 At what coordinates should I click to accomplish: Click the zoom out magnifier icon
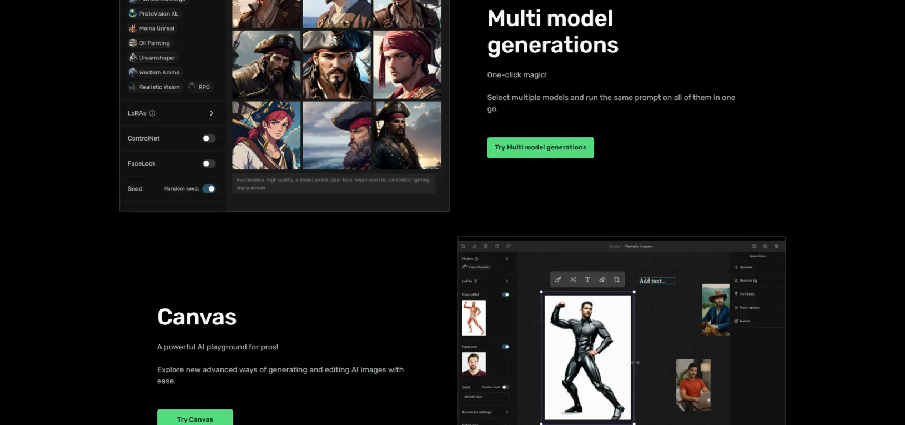(765, 246)
